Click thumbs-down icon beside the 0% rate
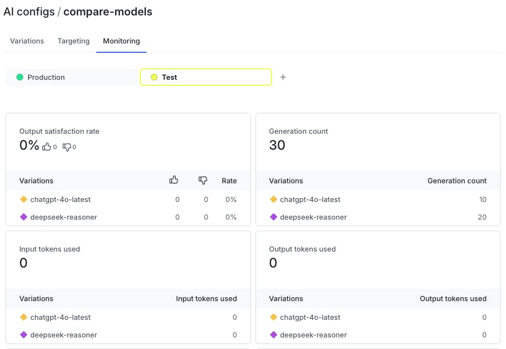Viewport: 506px width, 349px height. click(x=67, y=146)
